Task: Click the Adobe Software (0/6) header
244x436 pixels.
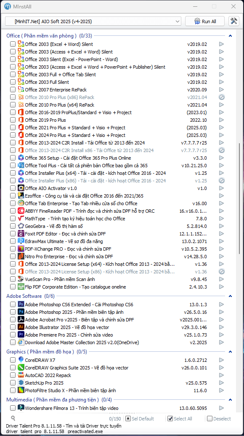Action: (x=31, y=296)
